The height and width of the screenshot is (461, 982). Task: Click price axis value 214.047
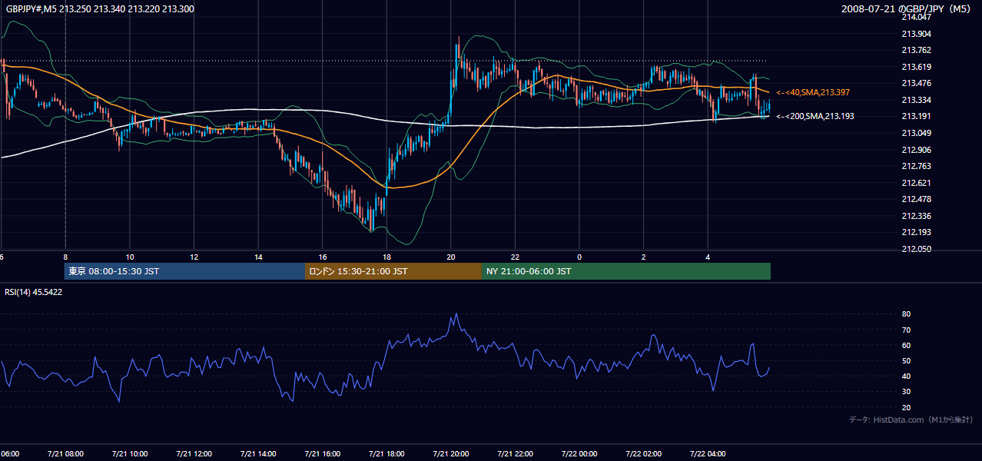[x=916, y=17]
